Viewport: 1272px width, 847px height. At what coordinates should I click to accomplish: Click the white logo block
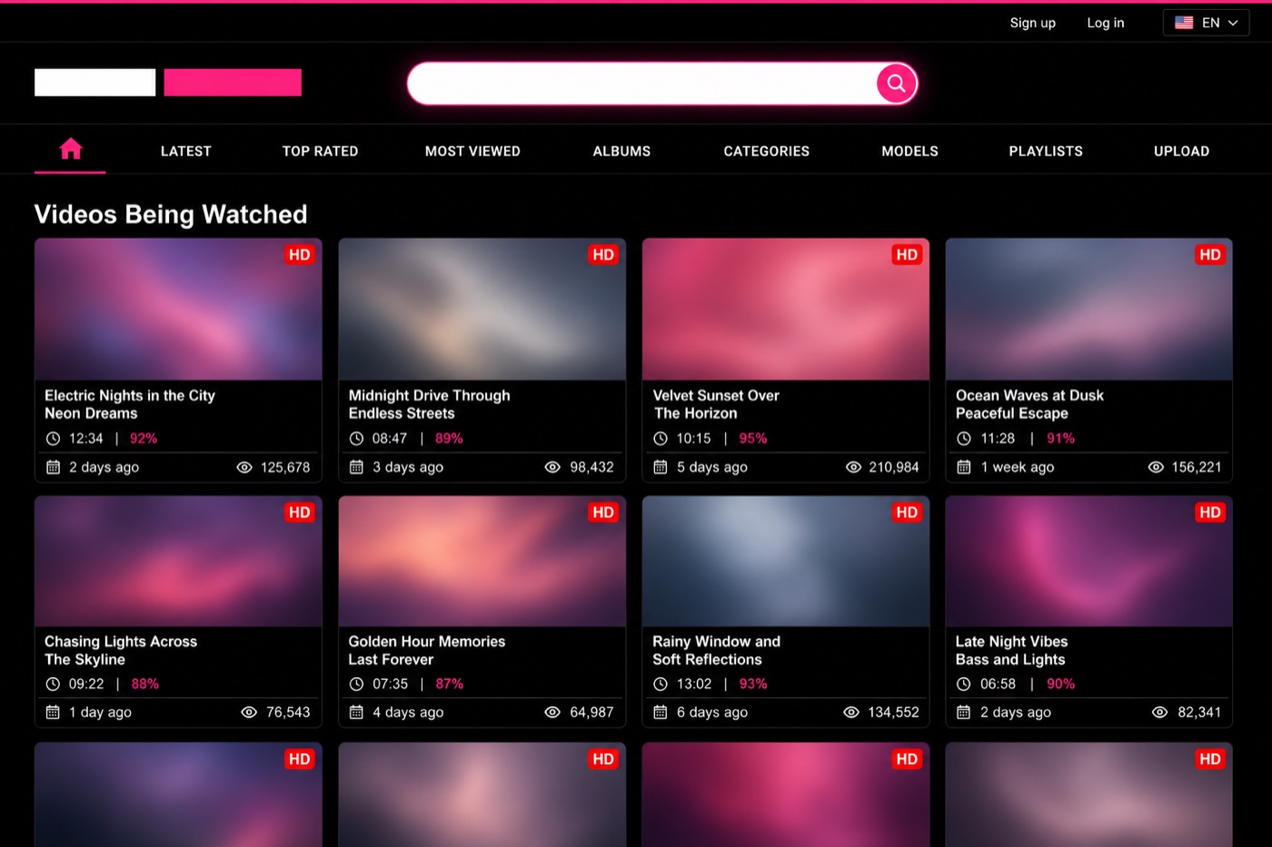[95, 83]
